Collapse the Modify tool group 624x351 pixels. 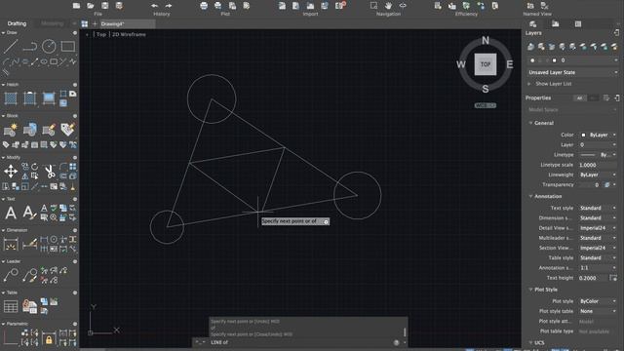3,158
